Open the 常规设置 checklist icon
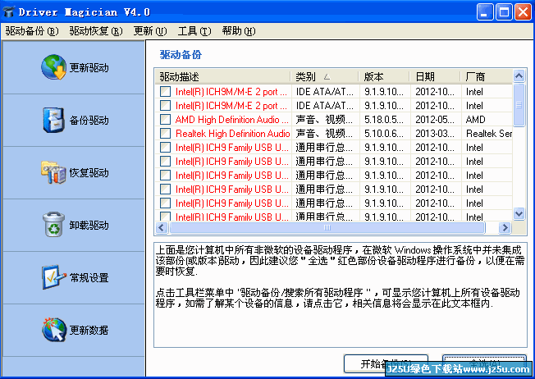535x379 pixels. coord(53,277)
